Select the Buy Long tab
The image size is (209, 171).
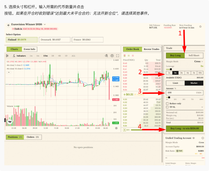point(175,55)
